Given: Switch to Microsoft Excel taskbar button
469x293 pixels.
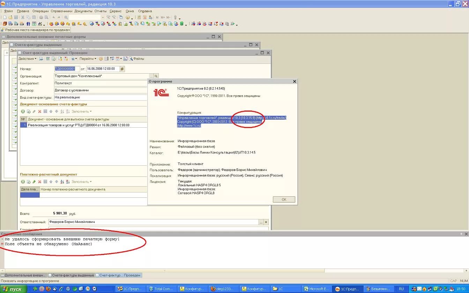Looking at the screenshot, I should (x=316, y=289).
